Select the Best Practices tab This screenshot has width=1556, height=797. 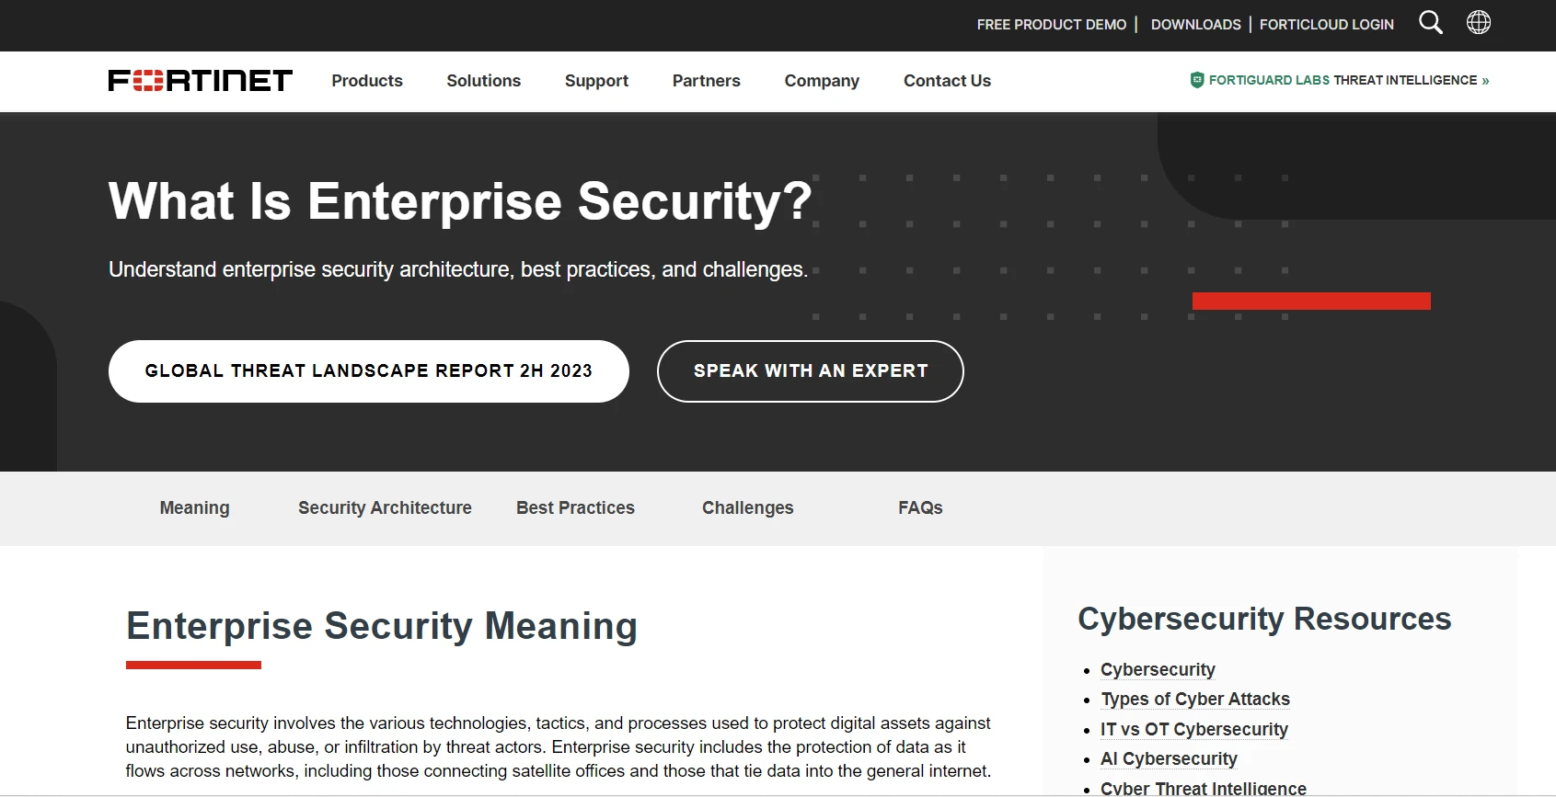click(x=575, y=507)
